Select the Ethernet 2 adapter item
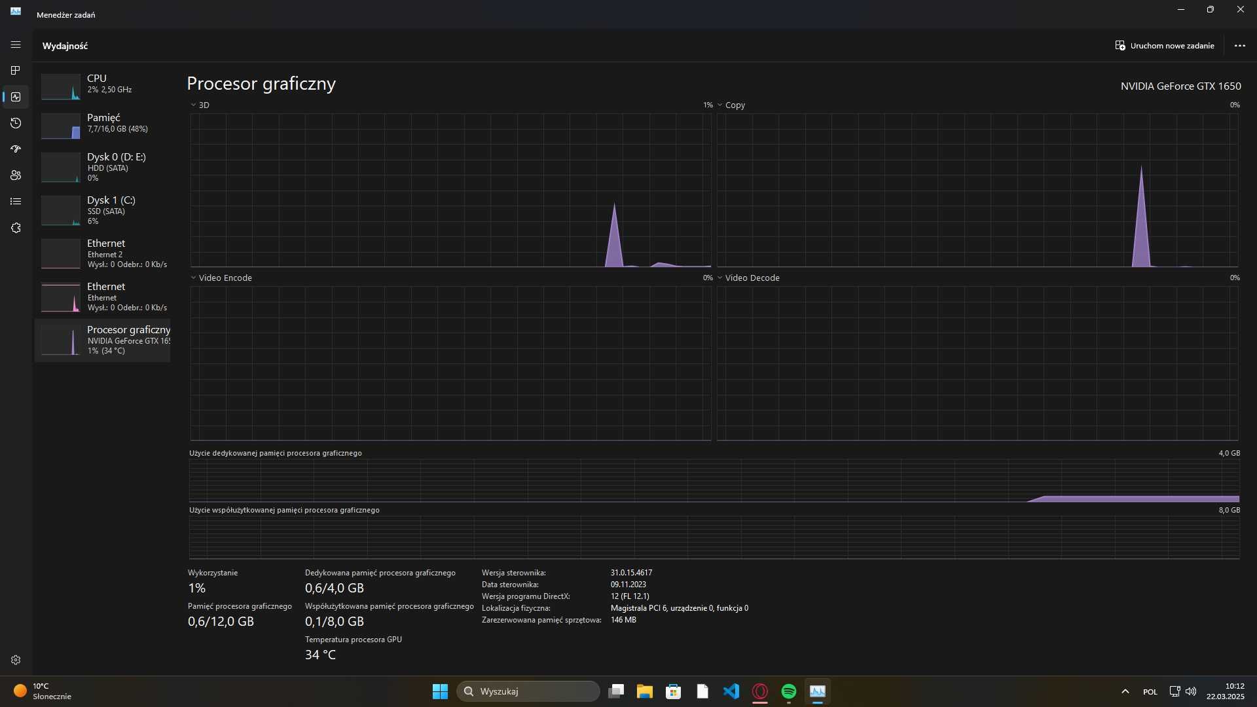This screenshot has height=707, width=1257. 102,253
